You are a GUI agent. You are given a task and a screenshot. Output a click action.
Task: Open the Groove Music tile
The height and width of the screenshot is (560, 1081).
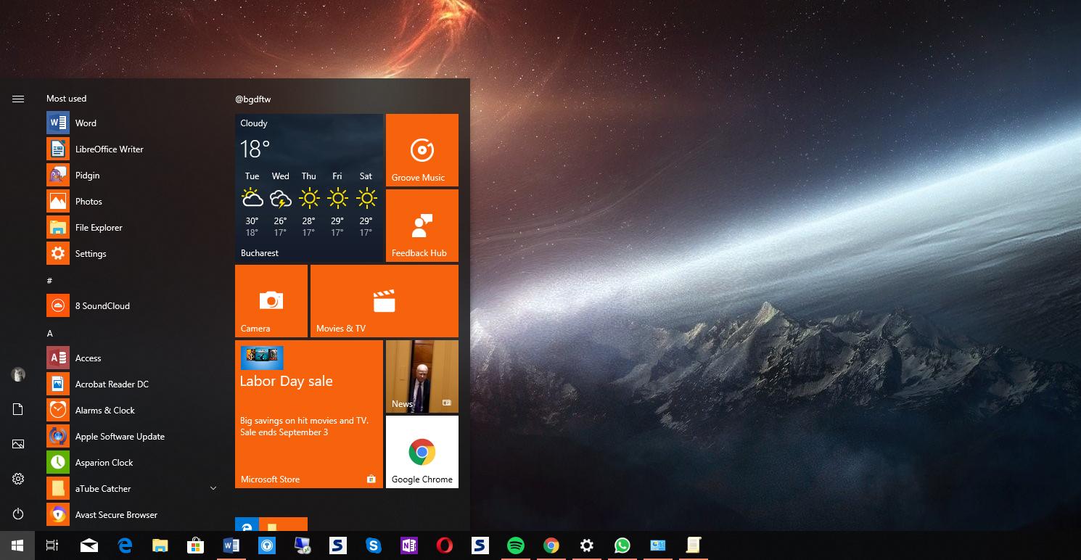(x=422, y=150)
